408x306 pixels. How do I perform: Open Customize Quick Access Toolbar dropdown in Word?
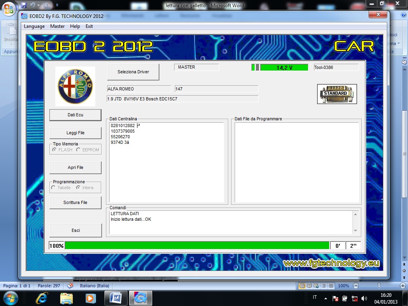(57, 5)
